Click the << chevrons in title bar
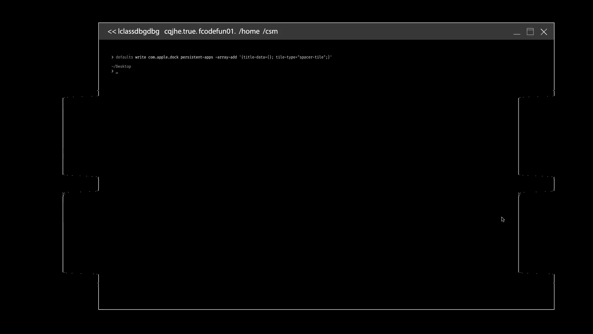Image resolution: width=593 pixels, height=334 pixels. click(x=111, y=32)
